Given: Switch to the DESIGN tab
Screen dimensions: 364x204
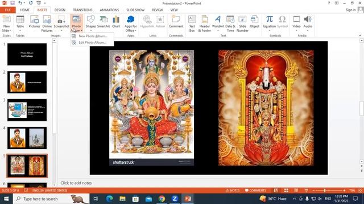Looking at the screenshot, I should [x=60, y=10].
